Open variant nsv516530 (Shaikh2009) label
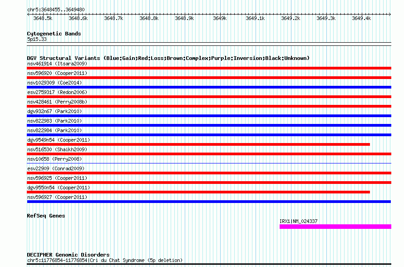Screen dimensions: 404x267 coord(57,149)
